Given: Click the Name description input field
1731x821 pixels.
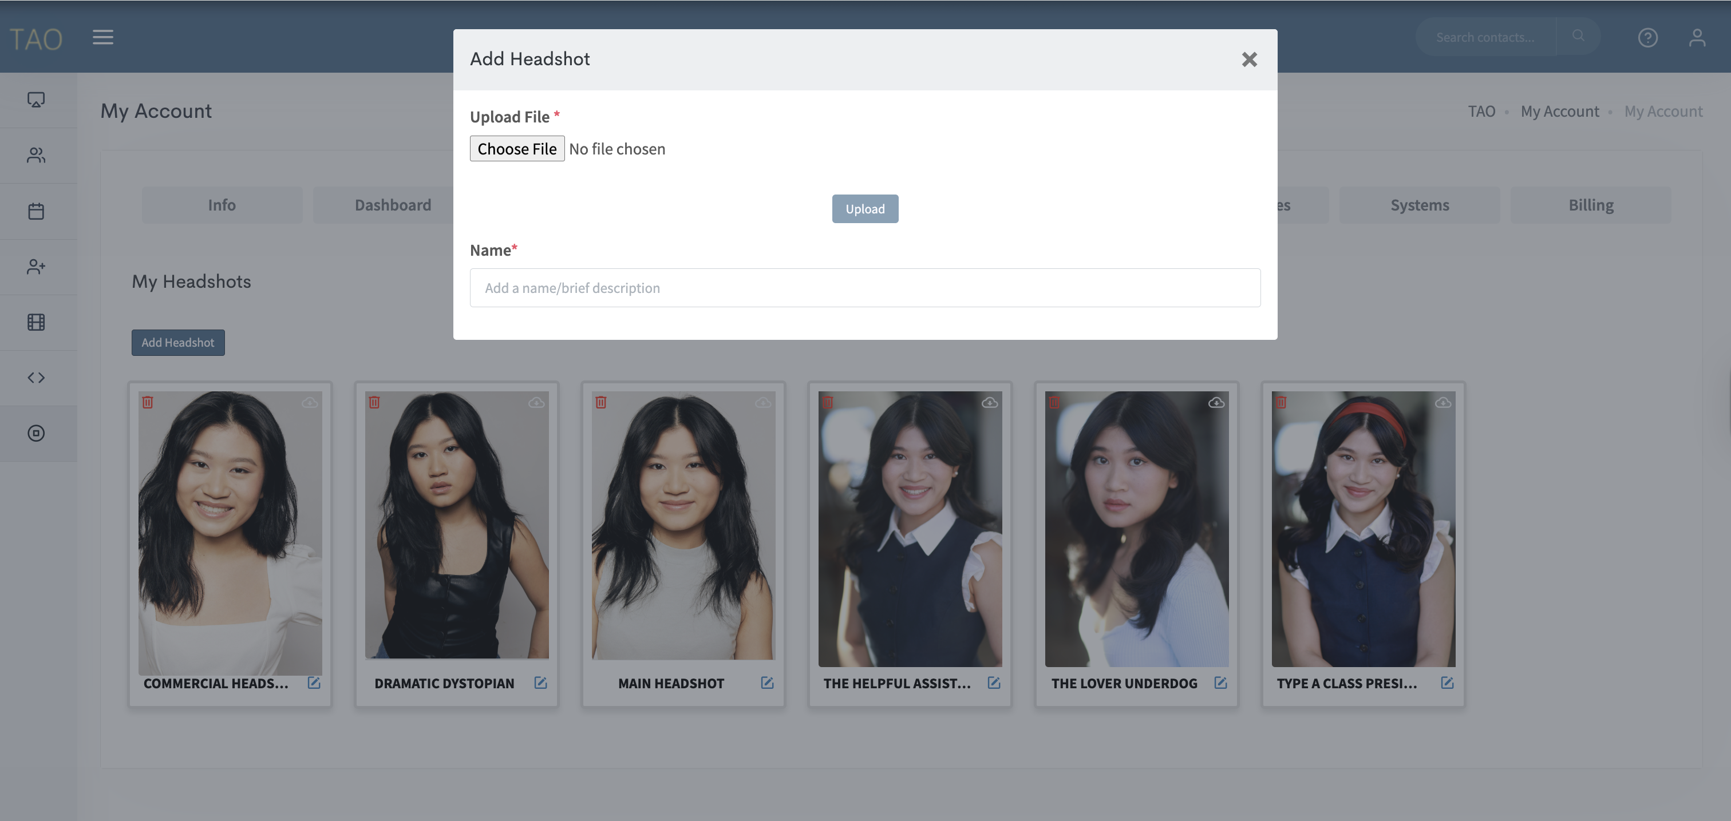Looking at the screenshot, I should pyautogui.click(x=864, y=288).
